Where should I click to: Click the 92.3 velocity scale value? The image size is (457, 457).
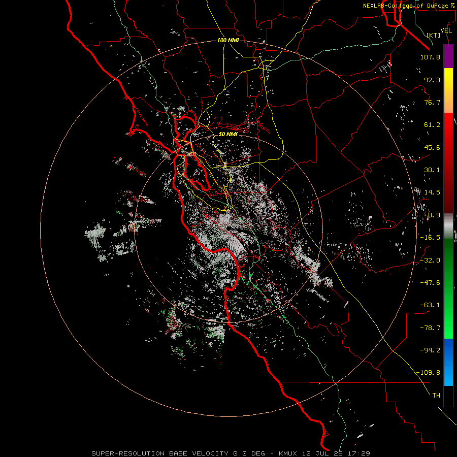point(432,80)
